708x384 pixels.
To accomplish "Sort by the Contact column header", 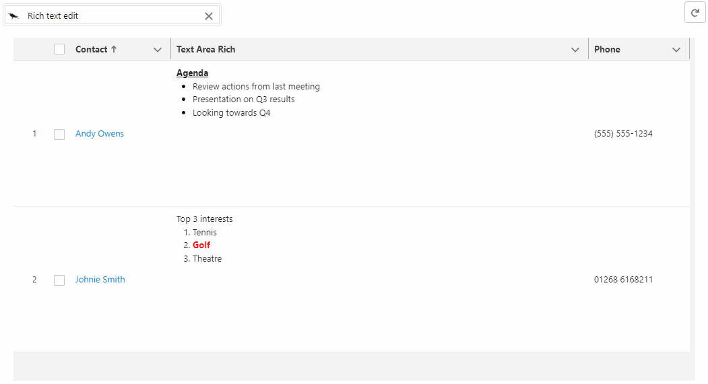I will [x=91, y=49].
